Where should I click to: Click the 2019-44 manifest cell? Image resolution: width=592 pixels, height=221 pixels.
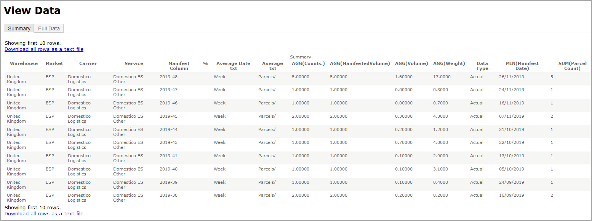(x=168, y=129)
